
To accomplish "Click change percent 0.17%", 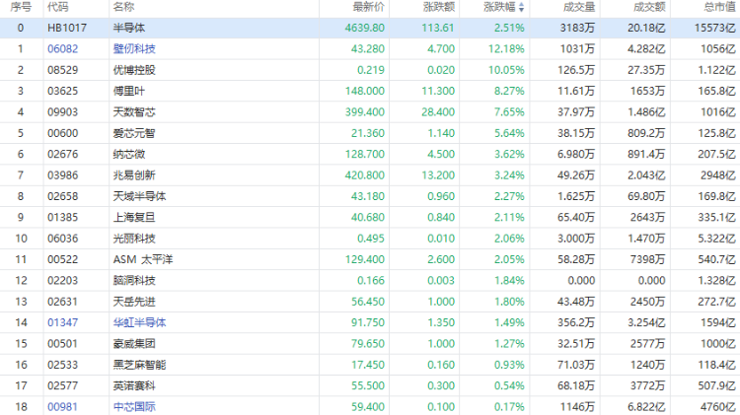I will [509, 407].
